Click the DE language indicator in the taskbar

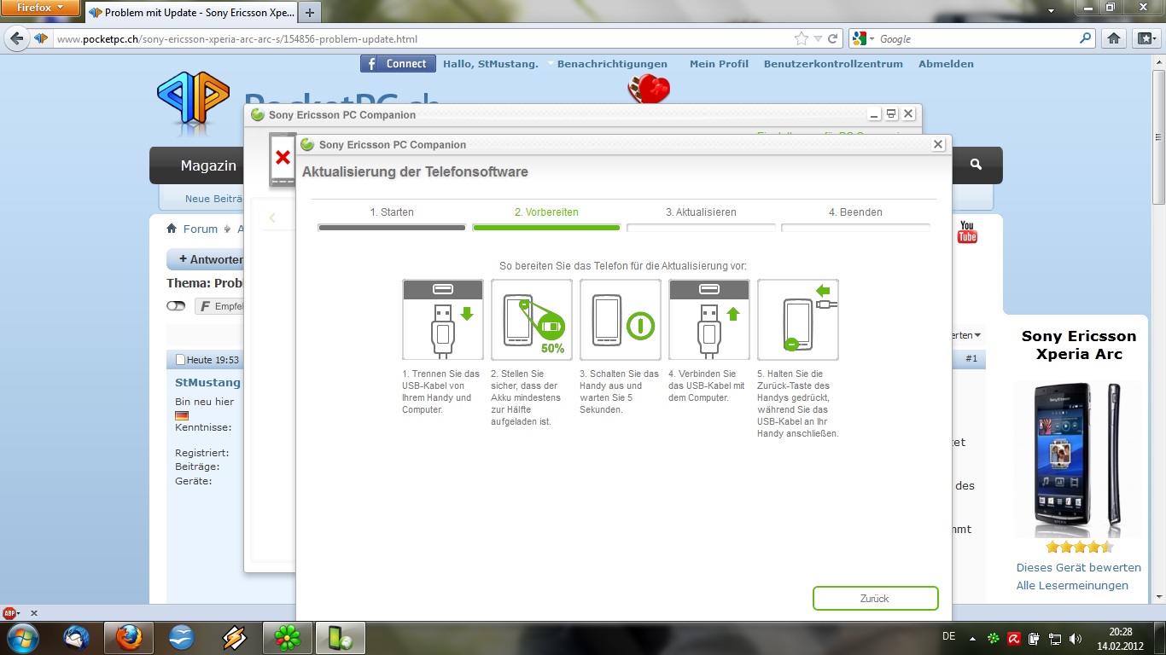pos(948,636)
